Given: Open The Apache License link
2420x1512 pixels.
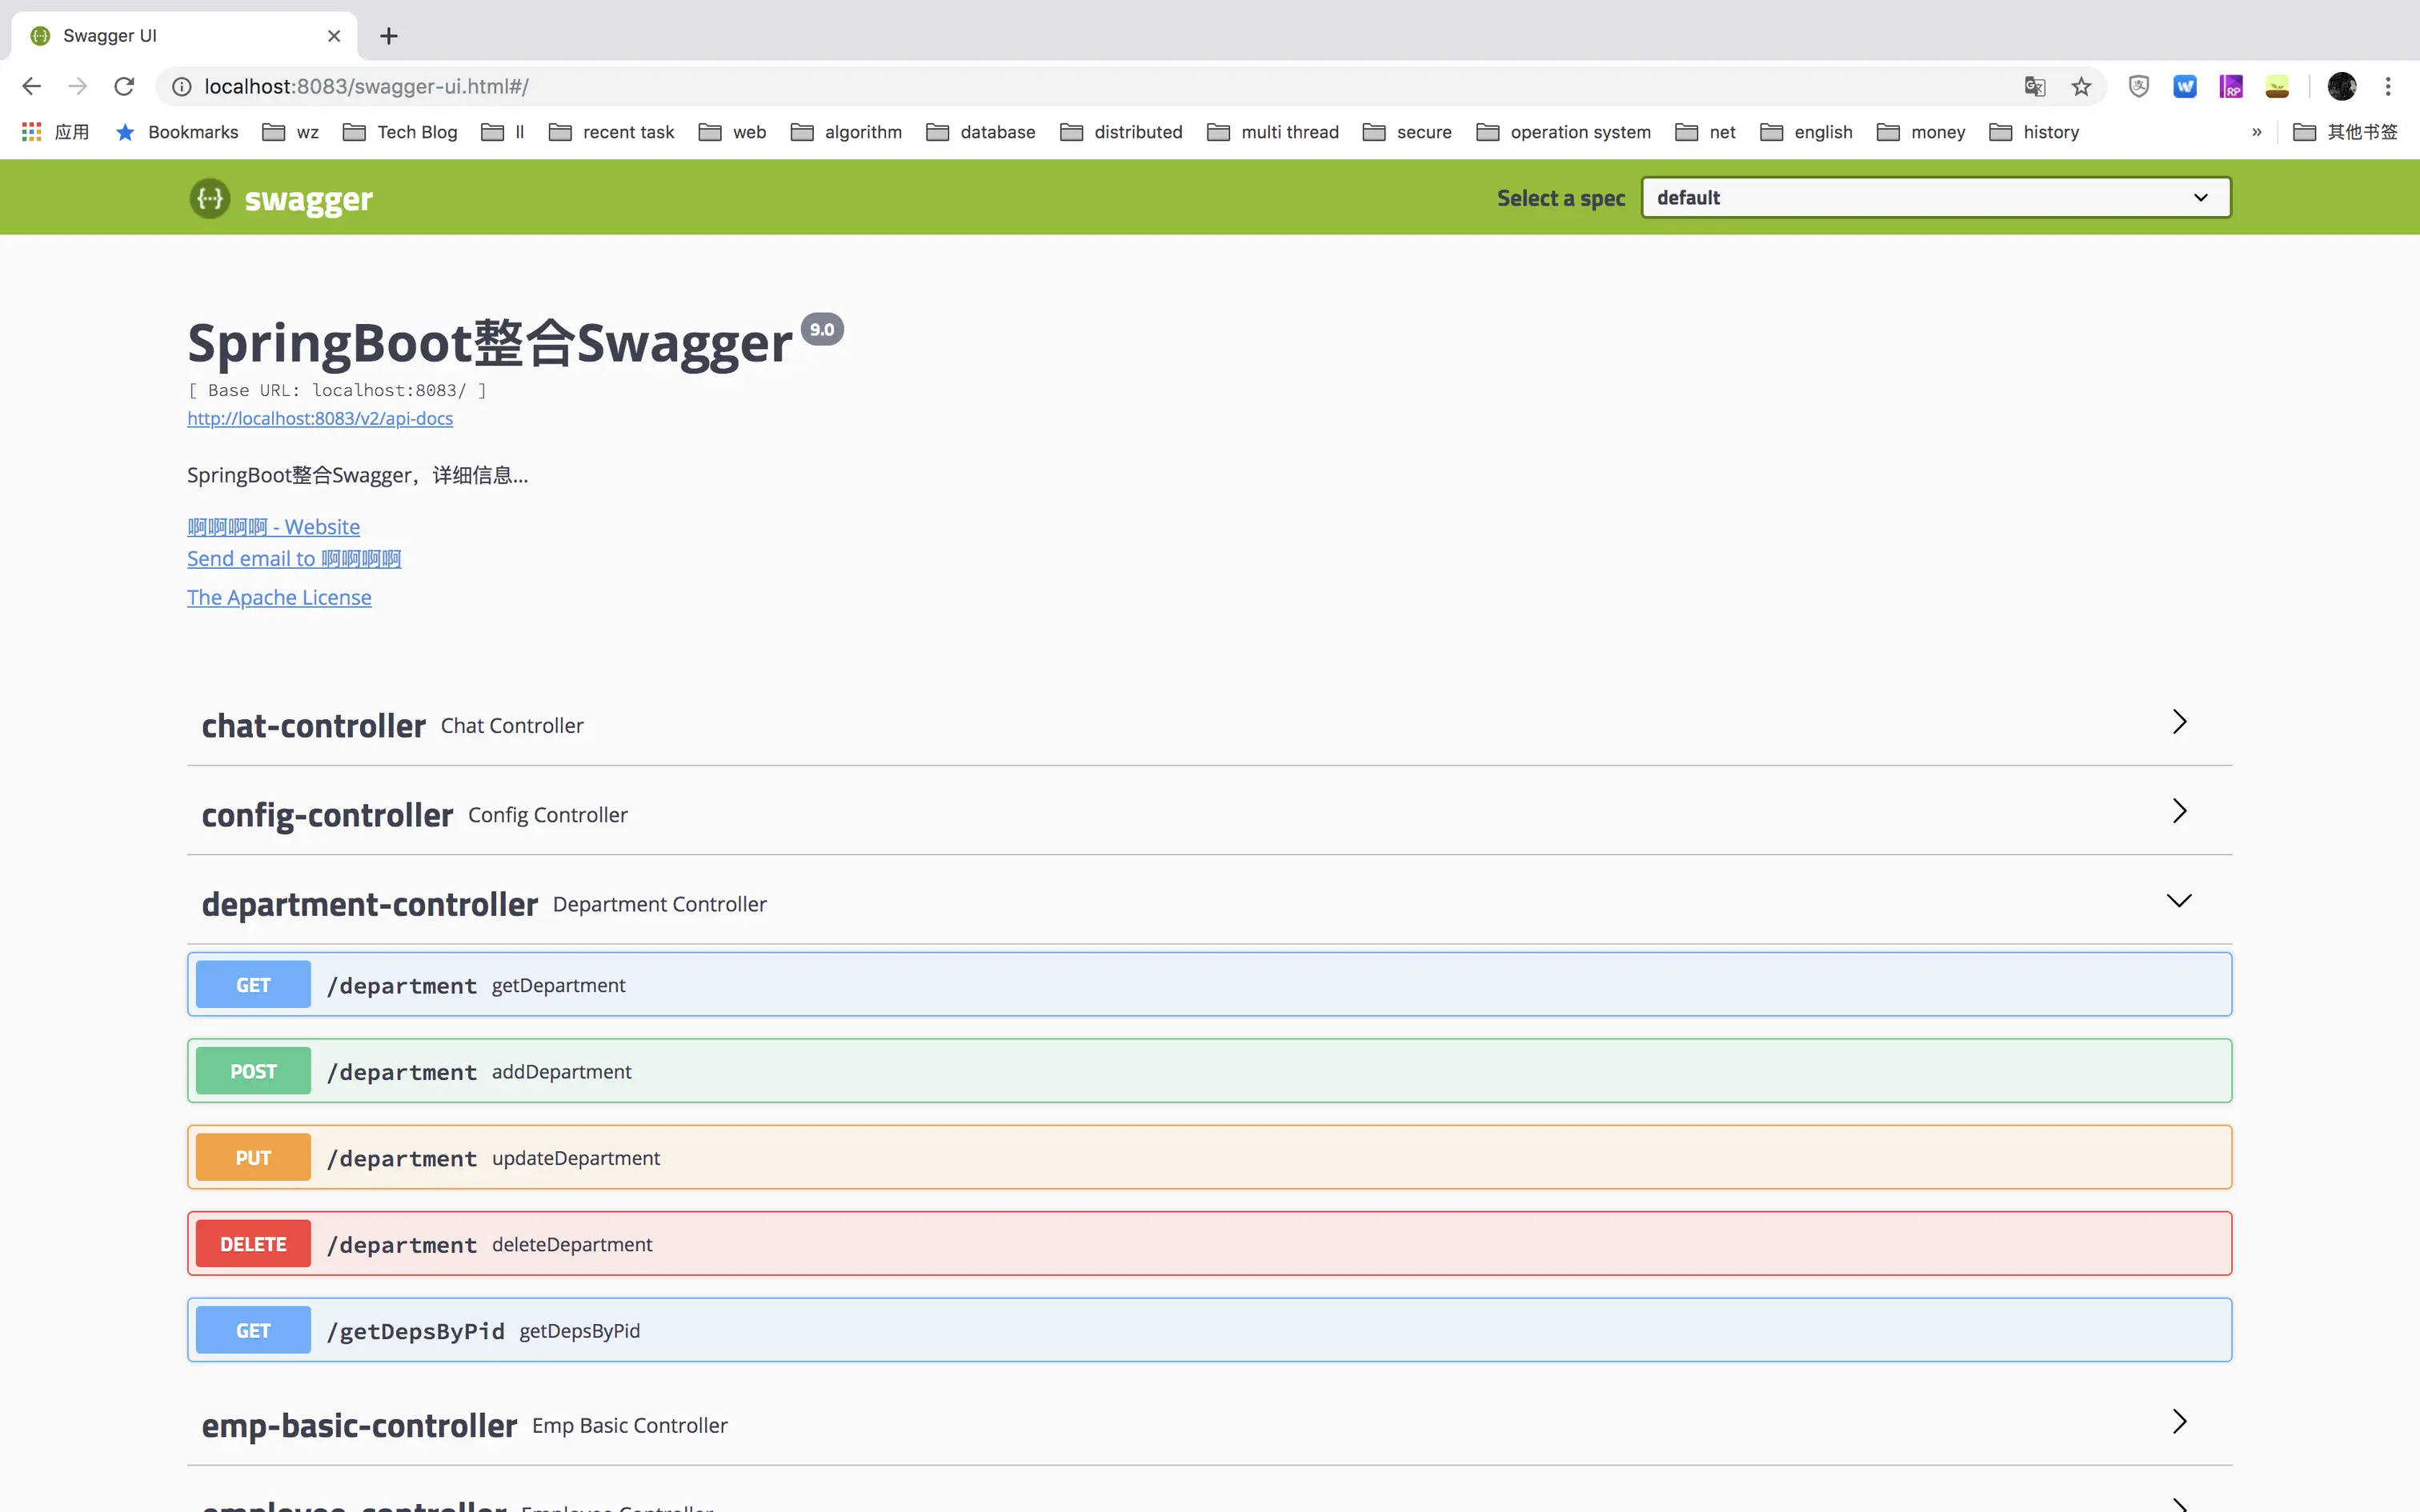Looking at the screenshot, I should point(279,598).
